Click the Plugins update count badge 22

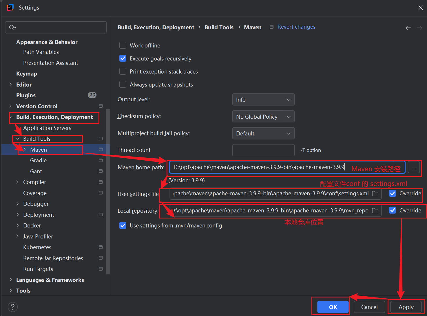(x=92, y=95)
